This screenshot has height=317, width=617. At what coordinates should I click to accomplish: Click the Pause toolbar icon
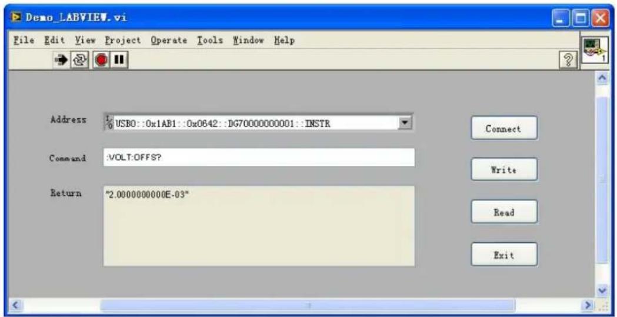click(118, 61)
